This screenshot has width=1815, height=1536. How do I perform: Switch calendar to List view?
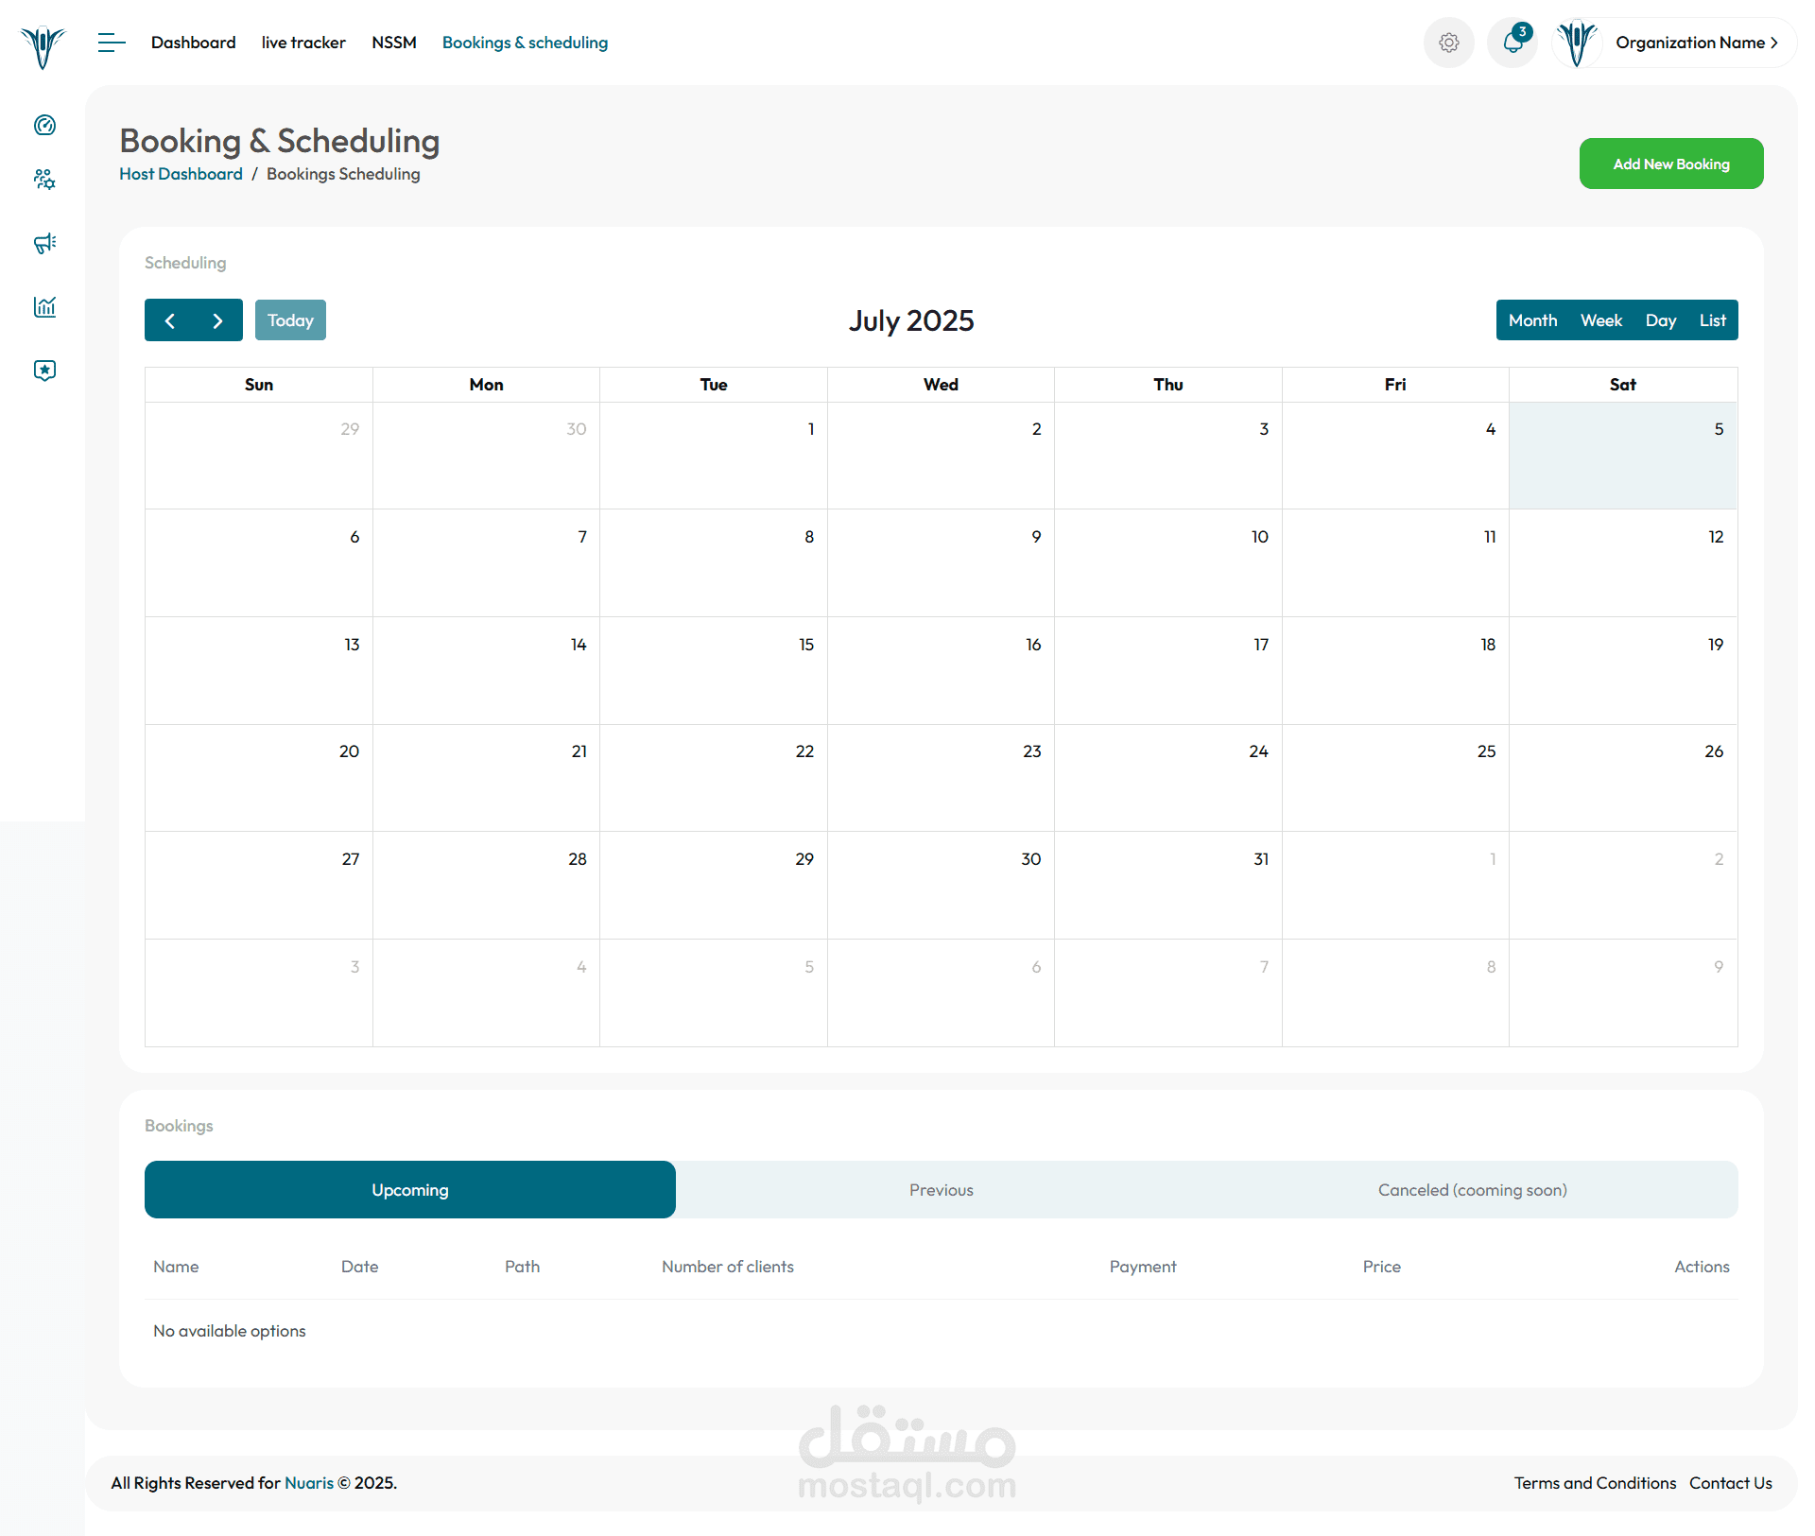point(1713,320)
